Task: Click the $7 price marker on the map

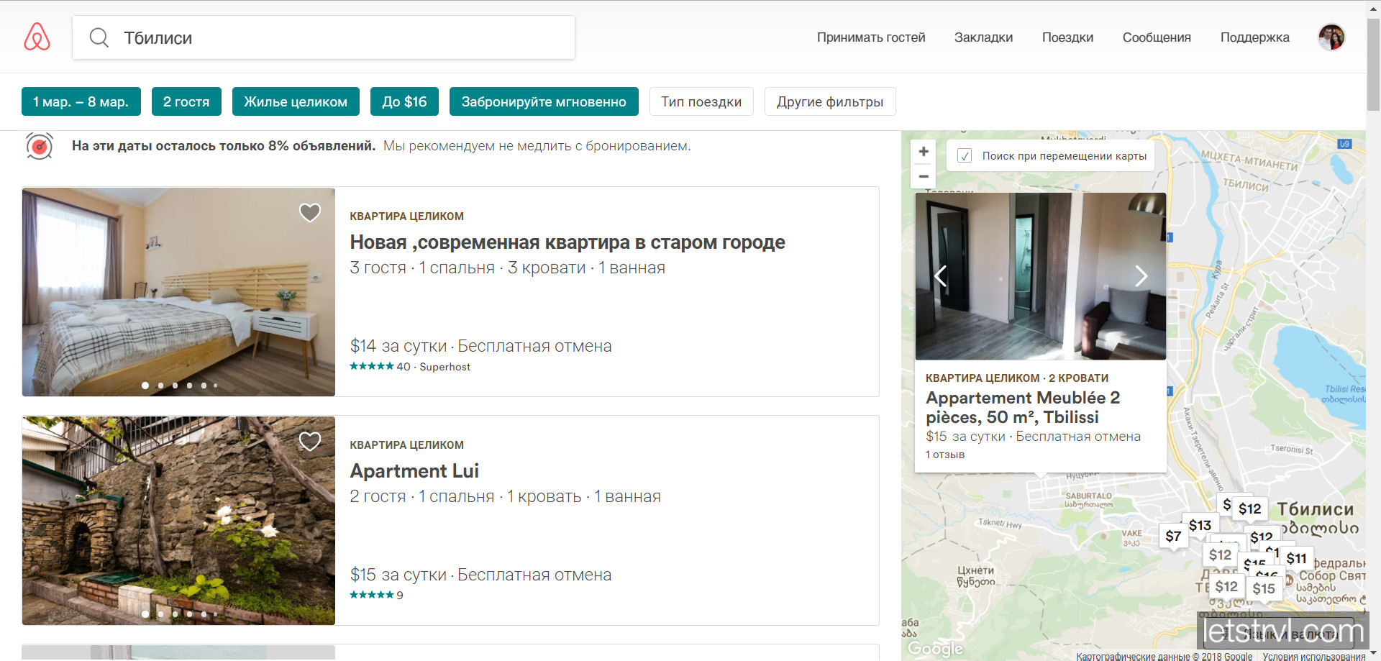Action: [1172, 535]
